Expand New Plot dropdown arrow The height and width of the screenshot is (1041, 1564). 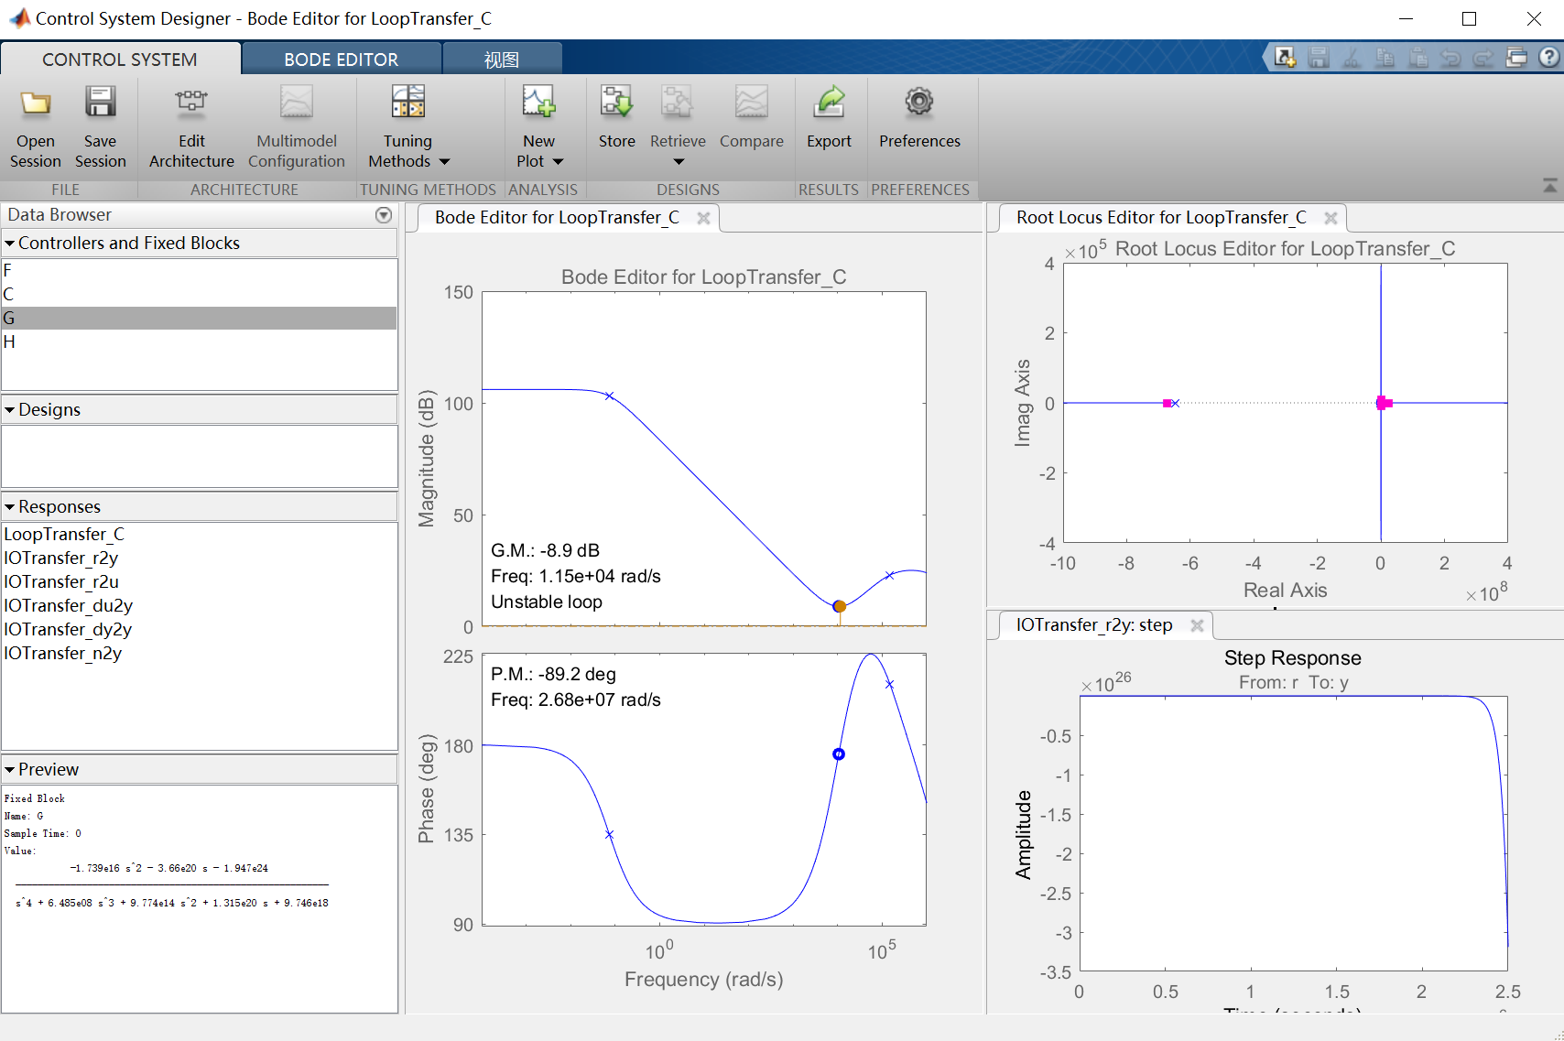tap(558, 162)
